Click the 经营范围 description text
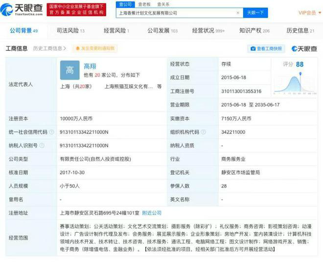The width and height of the screenshot is (323, 263). click(x=185, y=238)
